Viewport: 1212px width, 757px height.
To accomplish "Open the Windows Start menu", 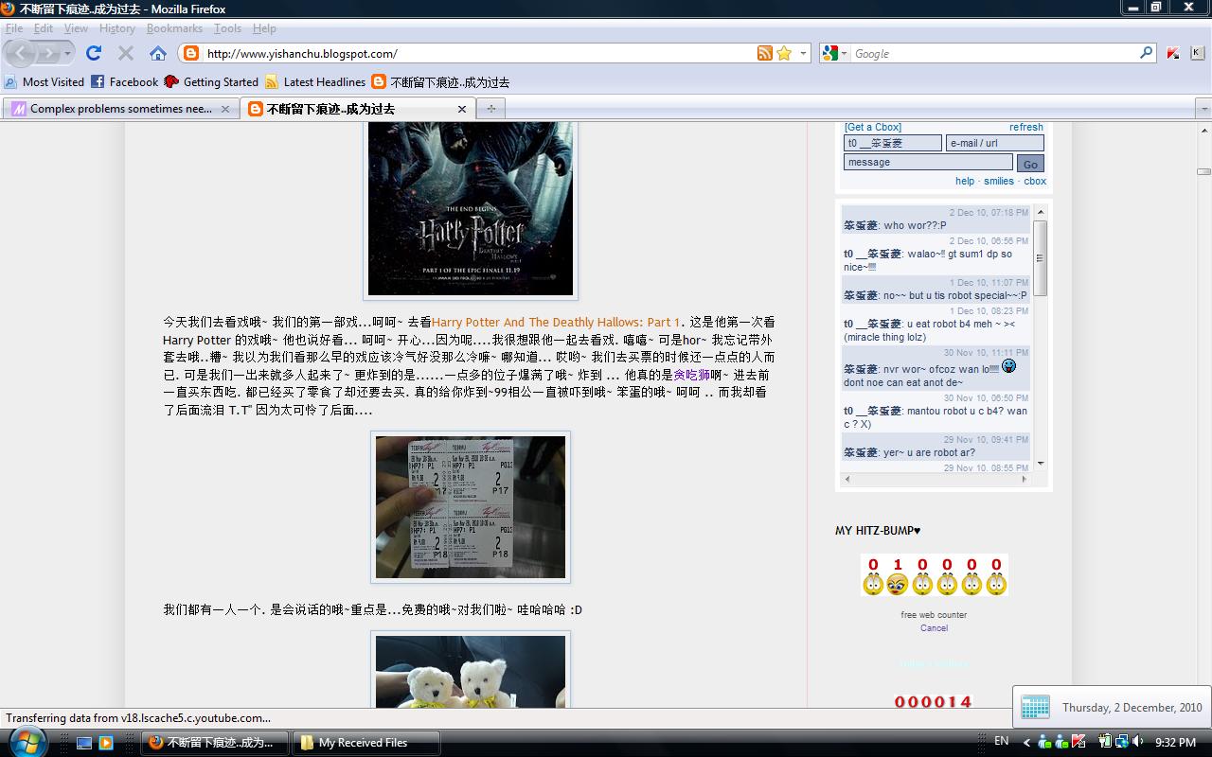I will pyautogui.click(x=26, y=741).
